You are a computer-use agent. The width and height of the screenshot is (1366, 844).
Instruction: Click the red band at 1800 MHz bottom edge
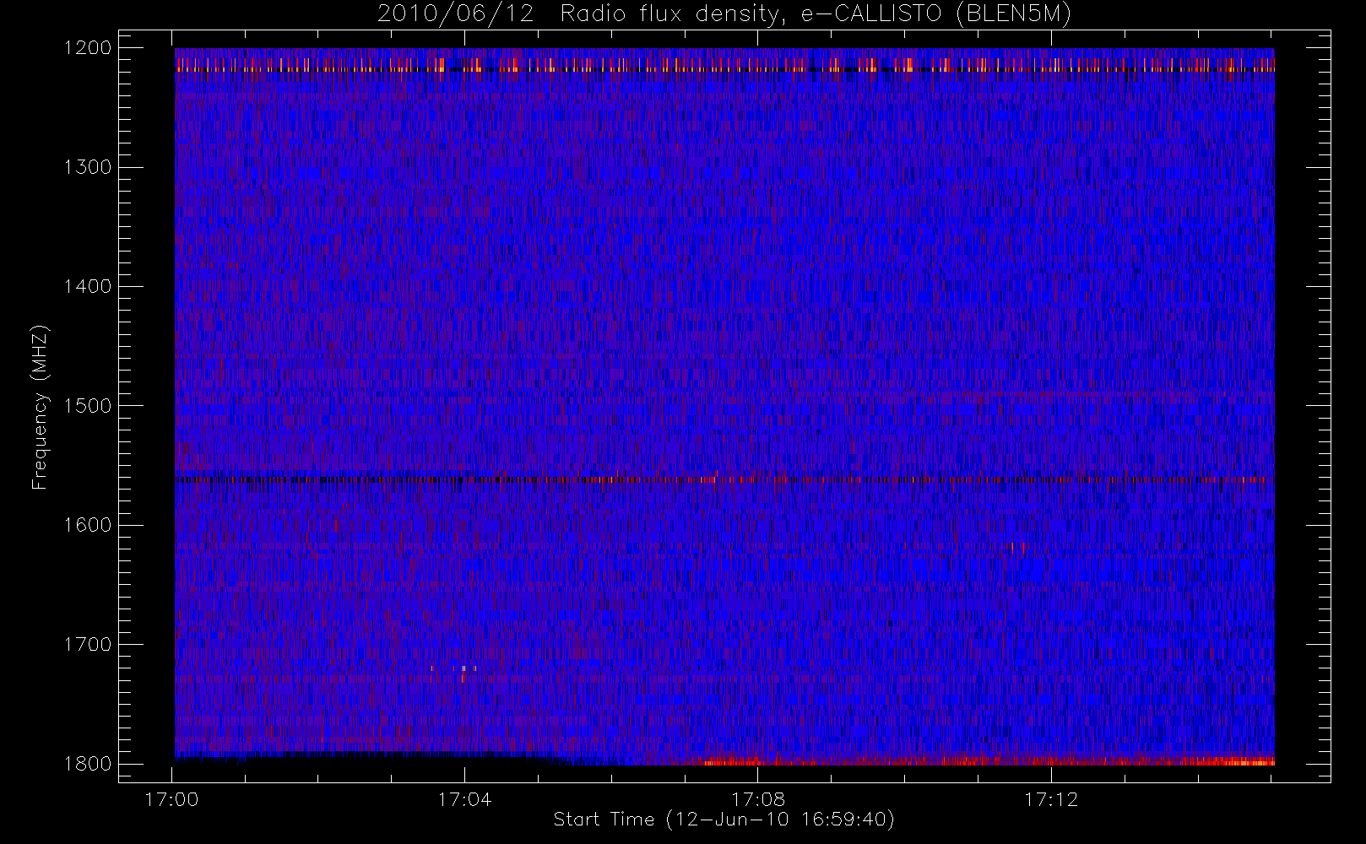[986, 761]
